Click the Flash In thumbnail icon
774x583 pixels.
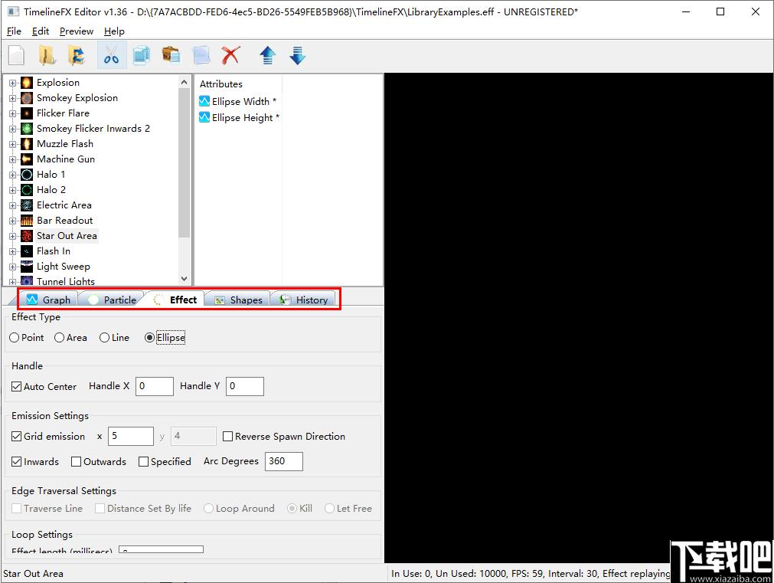27,251
